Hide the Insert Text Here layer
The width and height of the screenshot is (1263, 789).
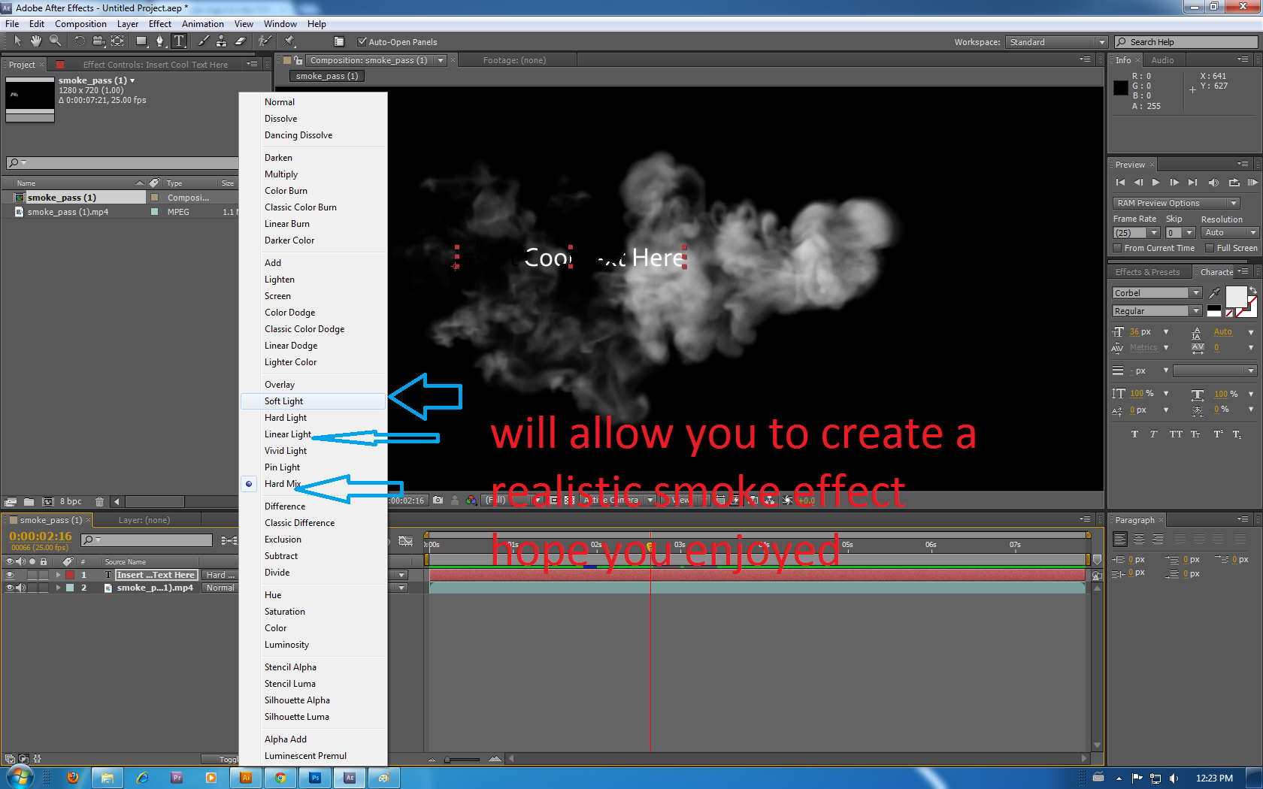(10, 575)
